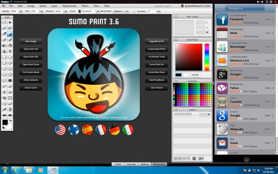Select the Move tool arrow
278x174 pixels.
[x=10, y=22]
